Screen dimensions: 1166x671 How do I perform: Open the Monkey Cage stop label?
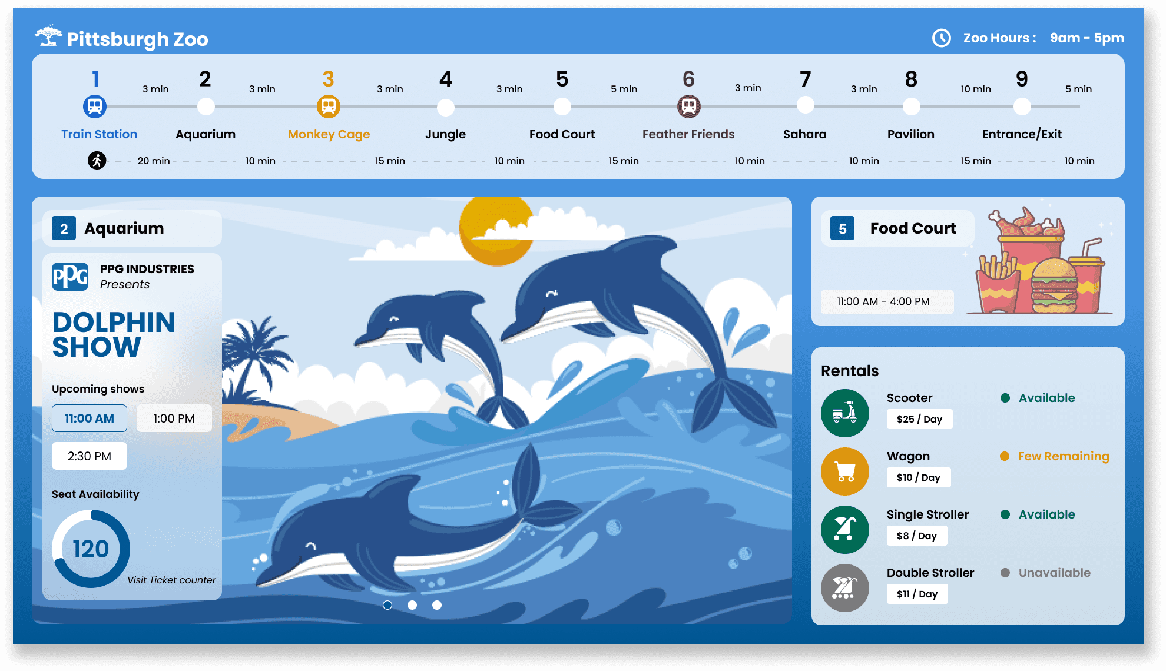[x=329, y=135]
